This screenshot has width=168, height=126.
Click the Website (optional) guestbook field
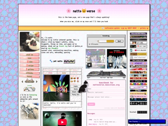tap(106, 92)
